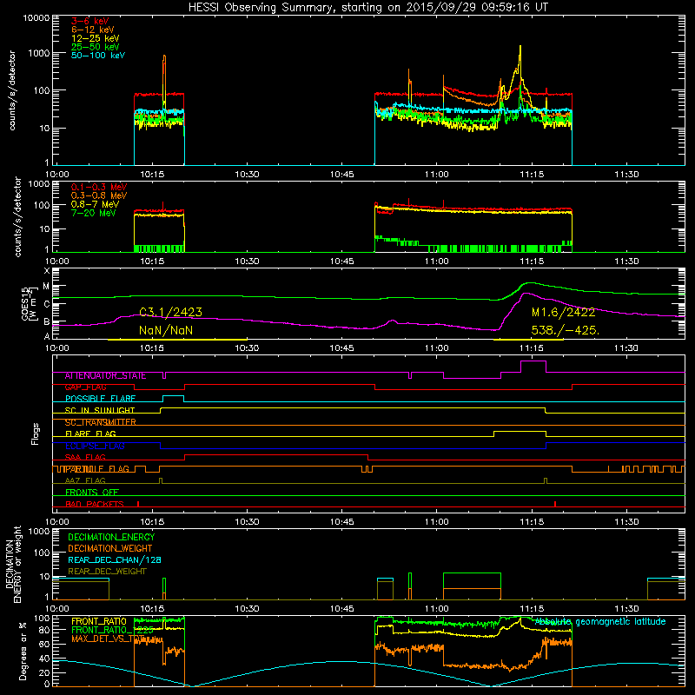Click the BAD_PACKETS flag label
695x695 pixels.
click(x=95, y=505)
